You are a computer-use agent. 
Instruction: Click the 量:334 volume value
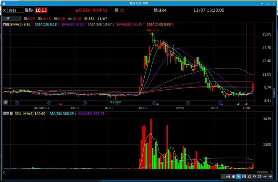[89, 19]
